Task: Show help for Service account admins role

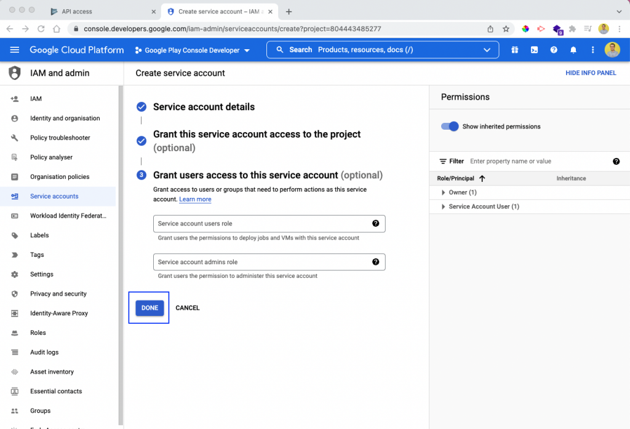Action: tap(376, 262)
